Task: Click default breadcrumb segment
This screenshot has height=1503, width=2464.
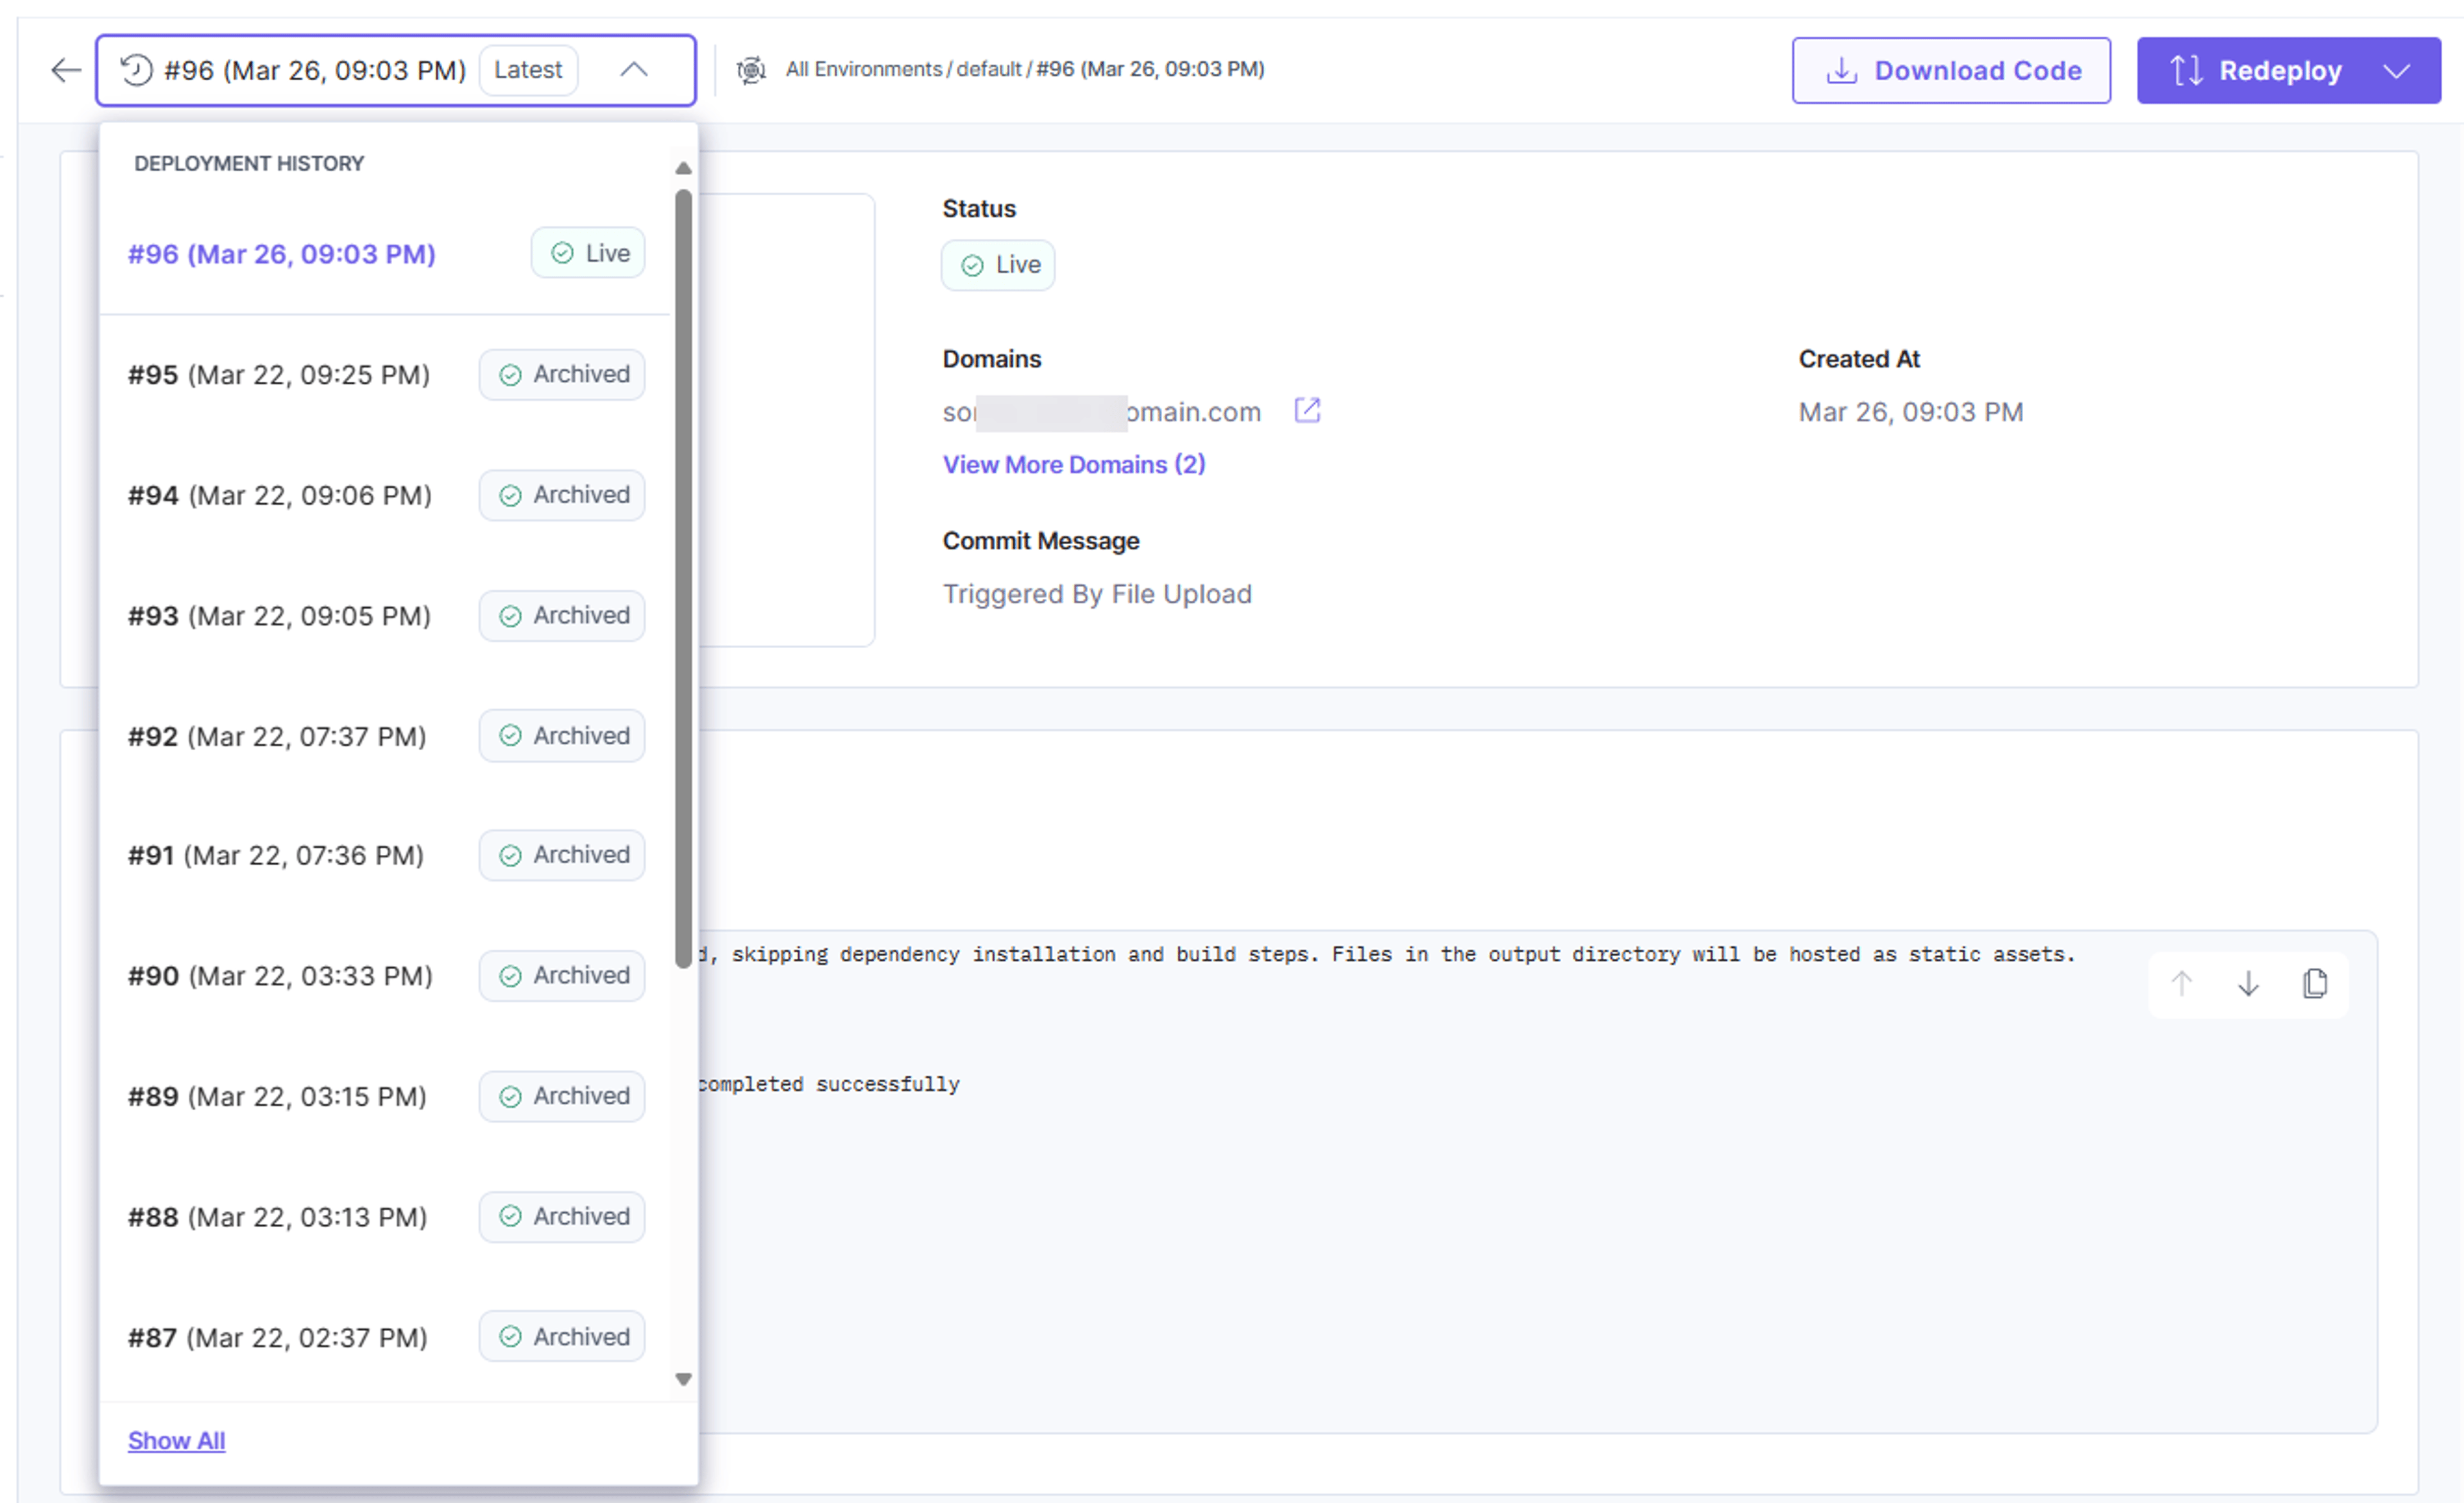Action: (x=989, y=69)
